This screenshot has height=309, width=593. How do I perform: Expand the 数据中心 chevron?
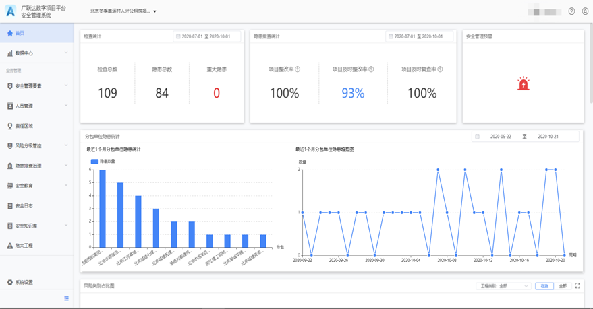point(66,53)
